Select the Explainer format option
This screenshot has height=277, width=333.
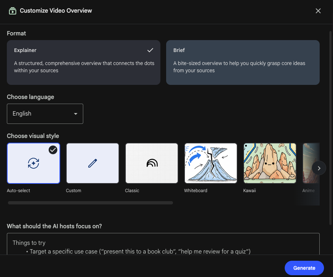(x=84, y=62)
